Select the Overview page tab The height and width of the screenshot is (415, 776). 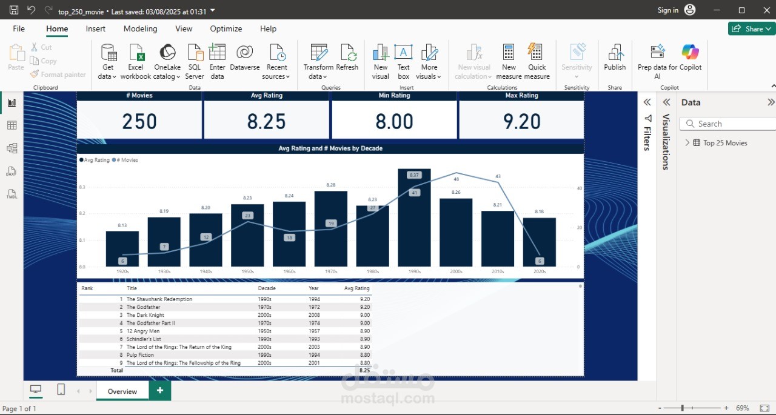coord(122,391)
